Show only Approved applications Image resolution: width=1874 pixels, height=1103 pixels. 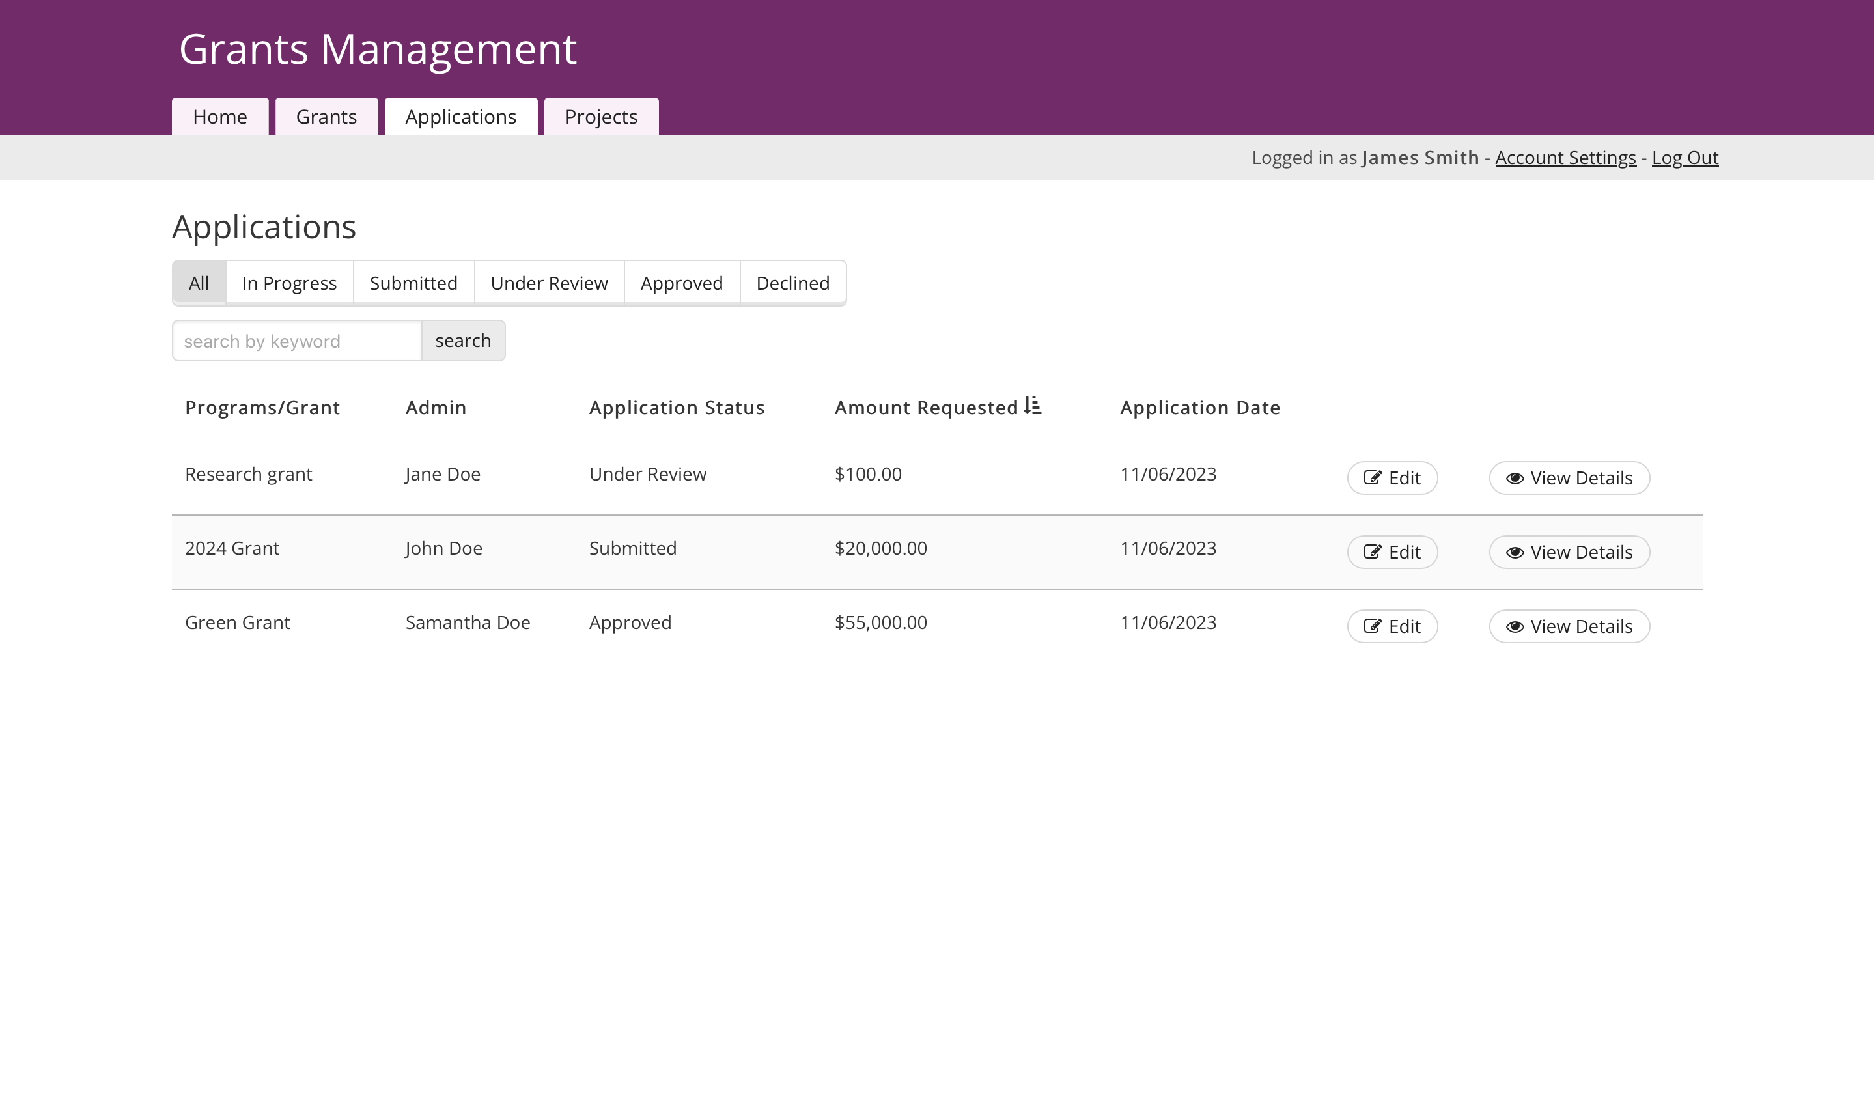click(681, 283)
